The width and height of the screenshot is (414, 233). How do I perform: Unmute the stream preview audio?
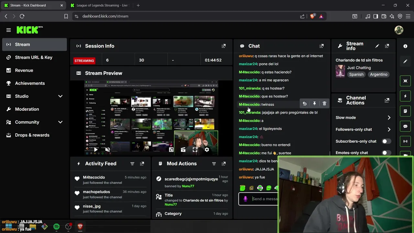[x=107, y=150]
